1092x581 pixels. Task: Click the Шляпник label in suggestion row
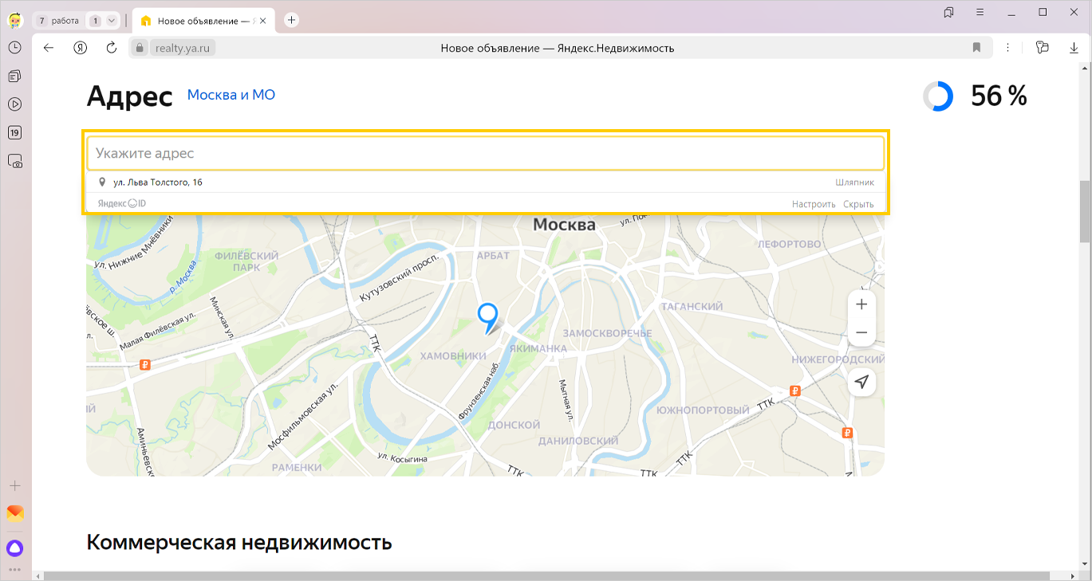click(855, 183)
